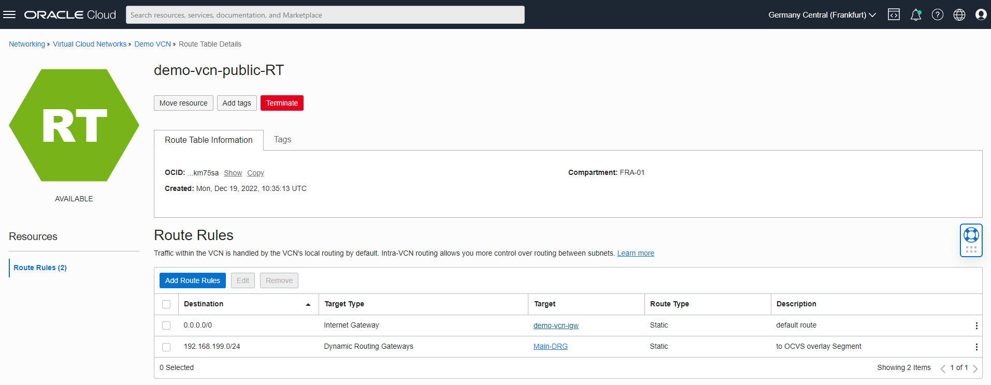The width and height of the screenshot is (991, 385).
Task: Focus the search resources field
Action: tap(325, 14)
